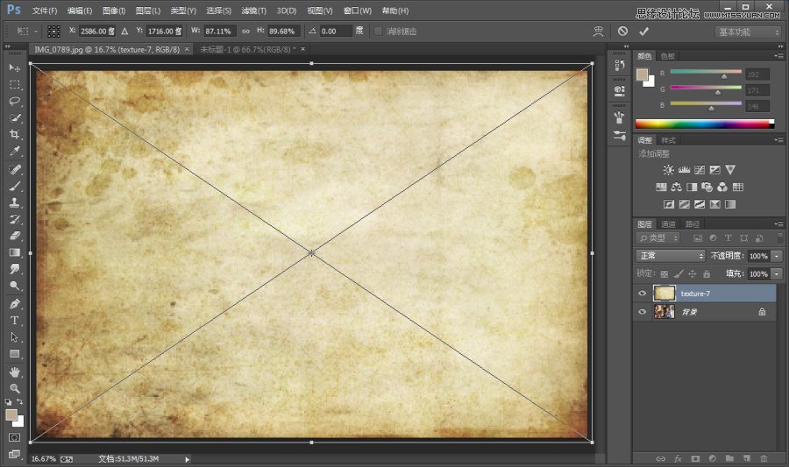This screenshot has width=789, height=467.
Task: Select the Clone Stamp tool
Action: tap(14, 202)
